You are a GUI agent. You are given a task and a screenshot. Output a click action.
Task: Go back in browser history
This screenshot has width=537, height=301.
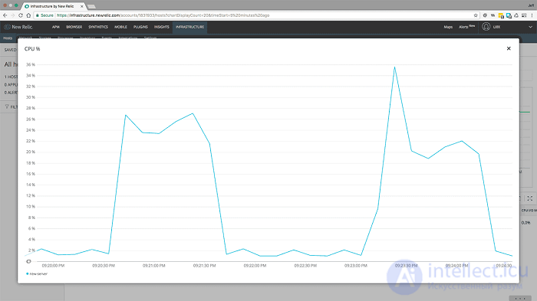point(5,15)
